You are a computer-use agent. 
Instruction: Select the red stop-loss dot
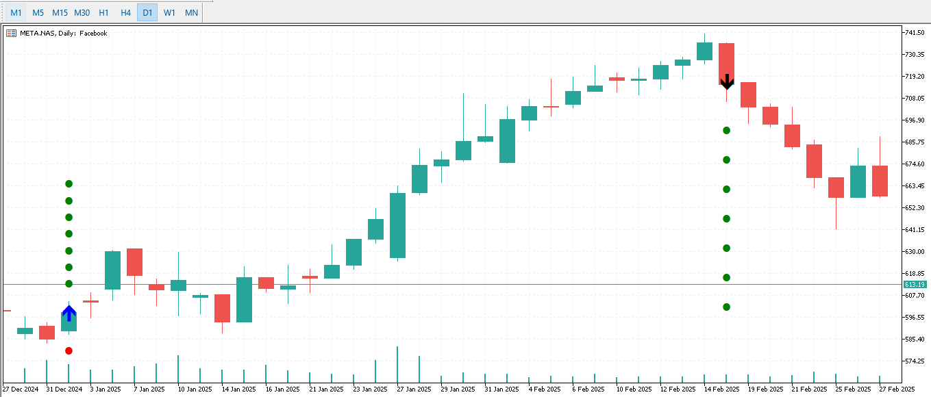click(69, 350)
